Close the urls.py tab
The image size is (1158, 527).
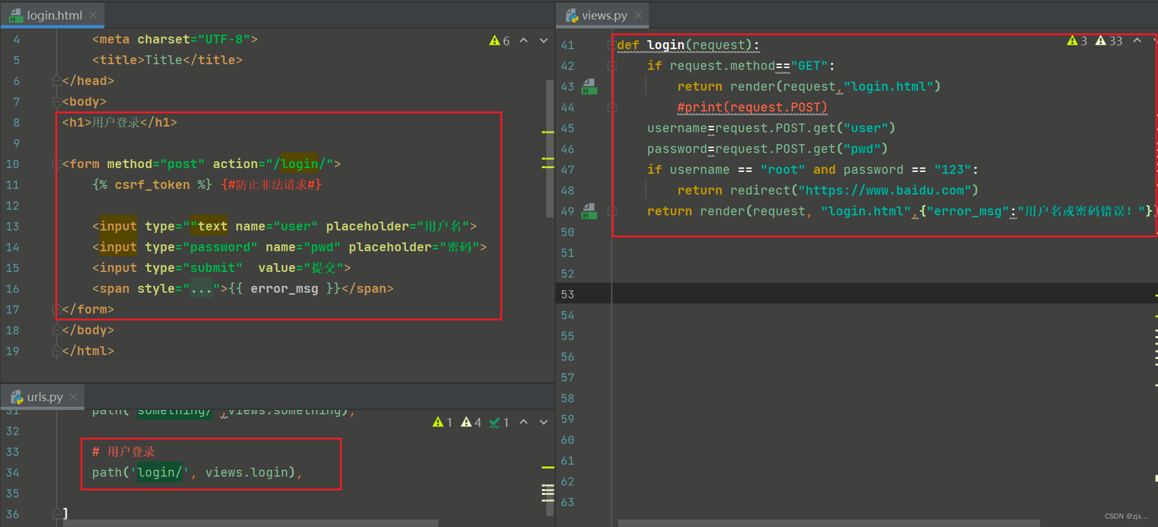pos(74,397)
